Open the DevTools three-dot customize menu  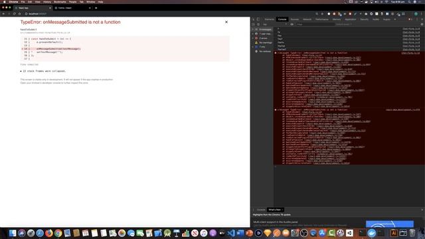[x=417, y=19]
